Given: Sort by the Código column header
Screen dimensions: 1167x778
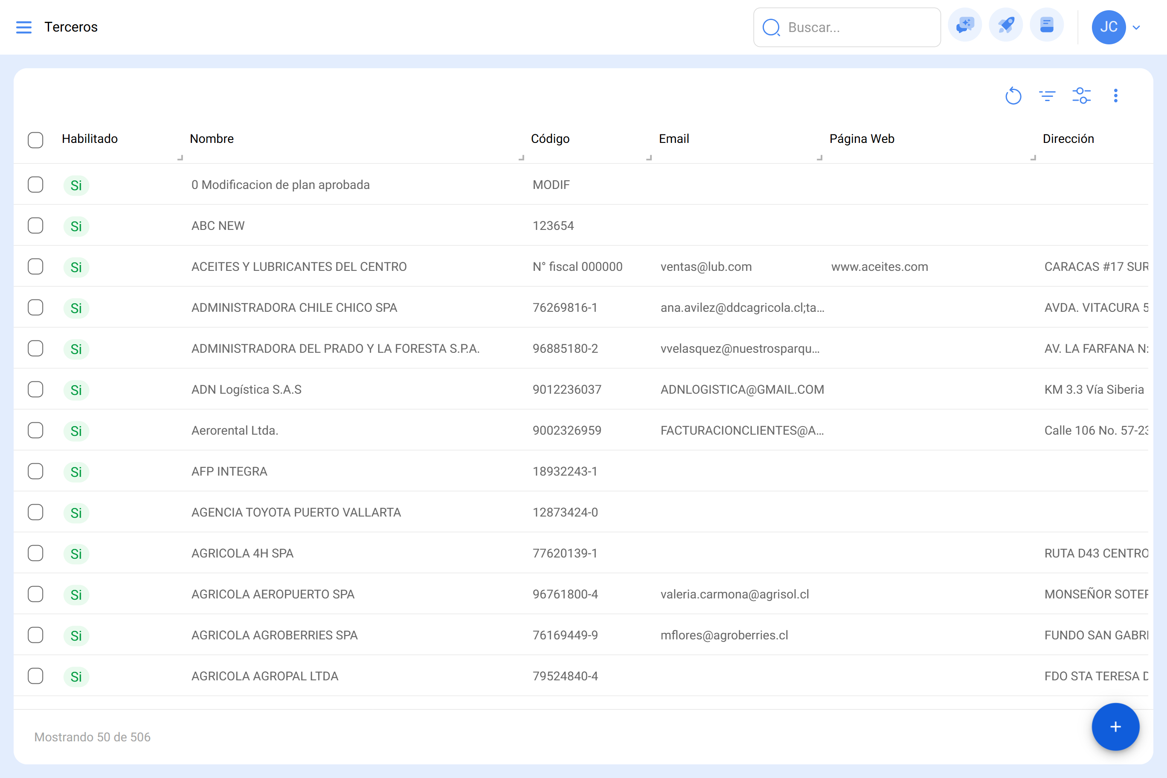Looking at the screenshot, I should click(x=550, y=139).
